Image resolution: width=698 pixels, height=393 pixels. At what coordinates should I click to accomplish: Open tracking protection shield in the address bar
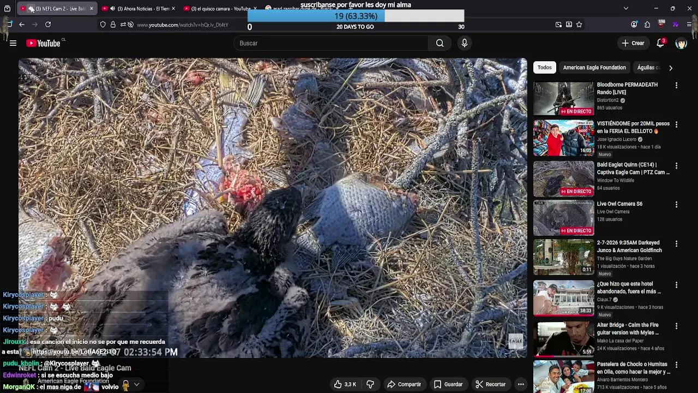coord(103,25)
